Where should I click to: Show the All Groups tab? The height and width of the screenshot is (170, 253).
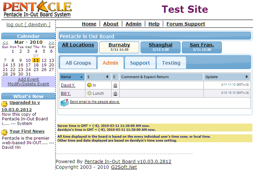click(78, 63)
